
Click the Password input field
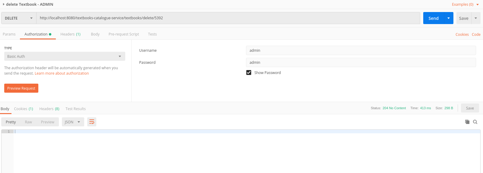pyautogui.click(x=361, y=62)
